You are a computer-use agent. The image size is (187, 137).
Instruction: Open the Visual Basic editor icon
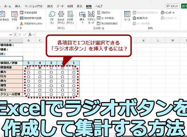pos(4,16)
